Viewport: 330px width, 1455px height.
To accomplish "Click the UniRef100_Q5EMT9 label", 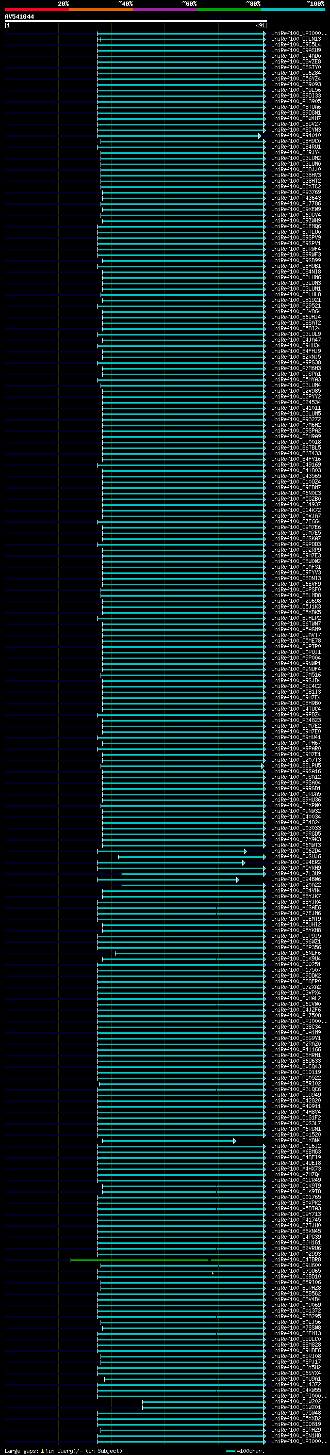I will coord(295,918).
